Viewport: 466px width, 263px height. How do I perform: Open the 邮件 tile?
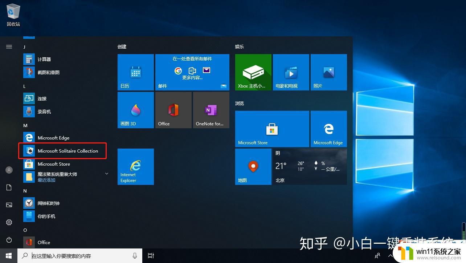192,72
